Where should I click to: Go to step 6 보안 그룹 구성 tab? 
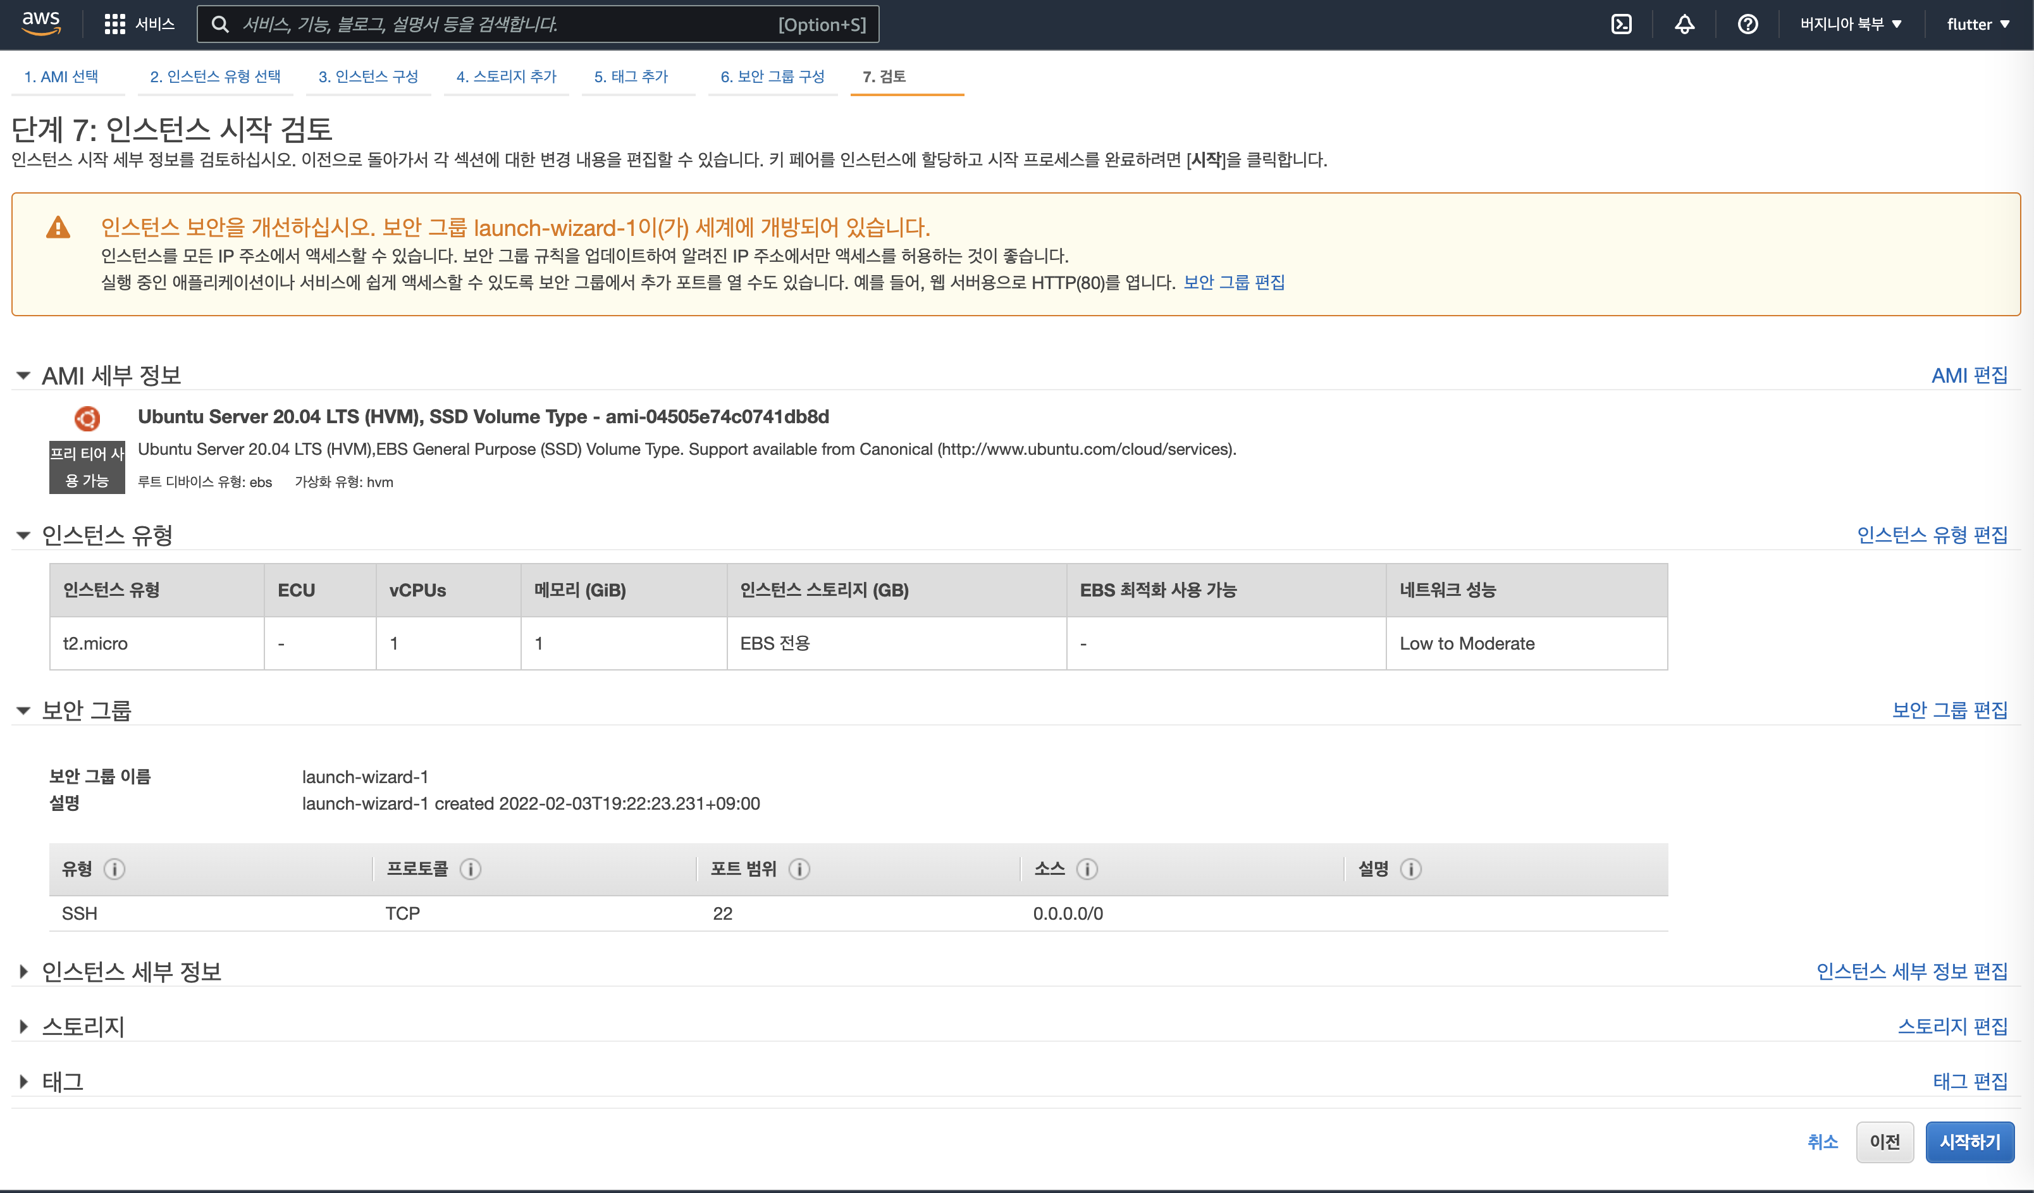tap(772, 77)
